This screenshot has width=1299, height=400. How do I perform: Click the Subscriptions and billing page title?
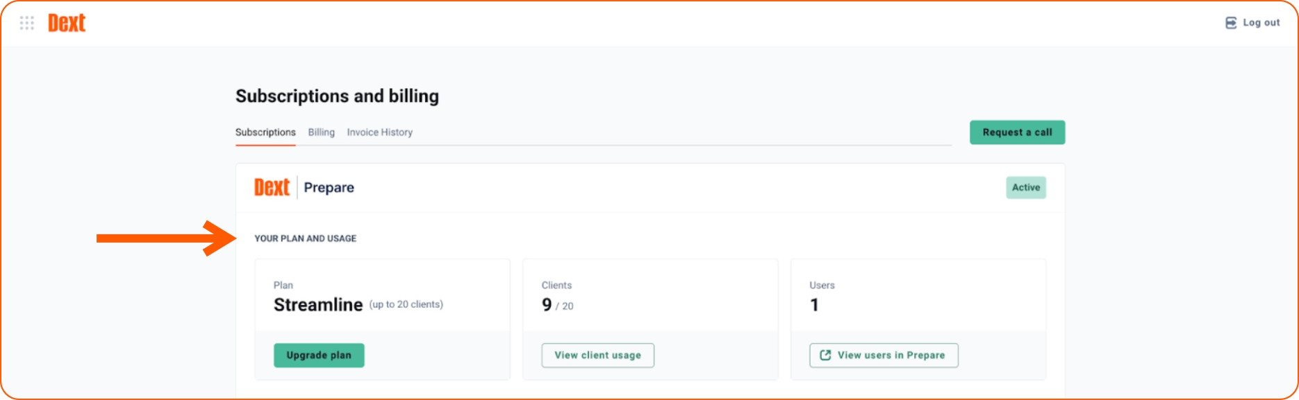337,96
